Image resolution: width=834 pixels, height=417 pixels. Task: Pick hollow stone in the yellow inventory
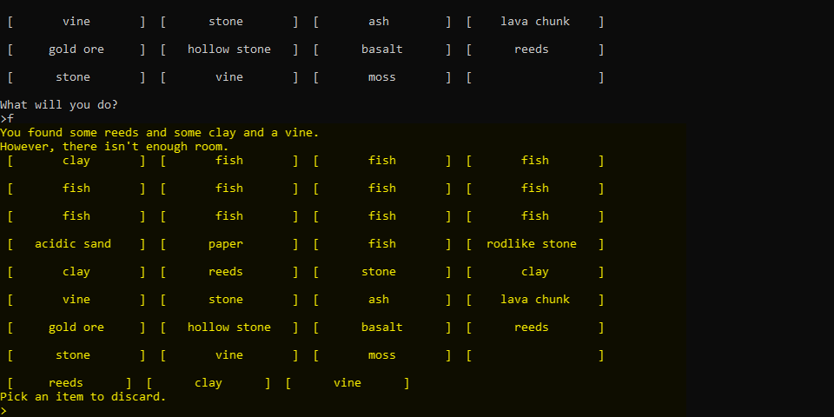pos(229,328)
